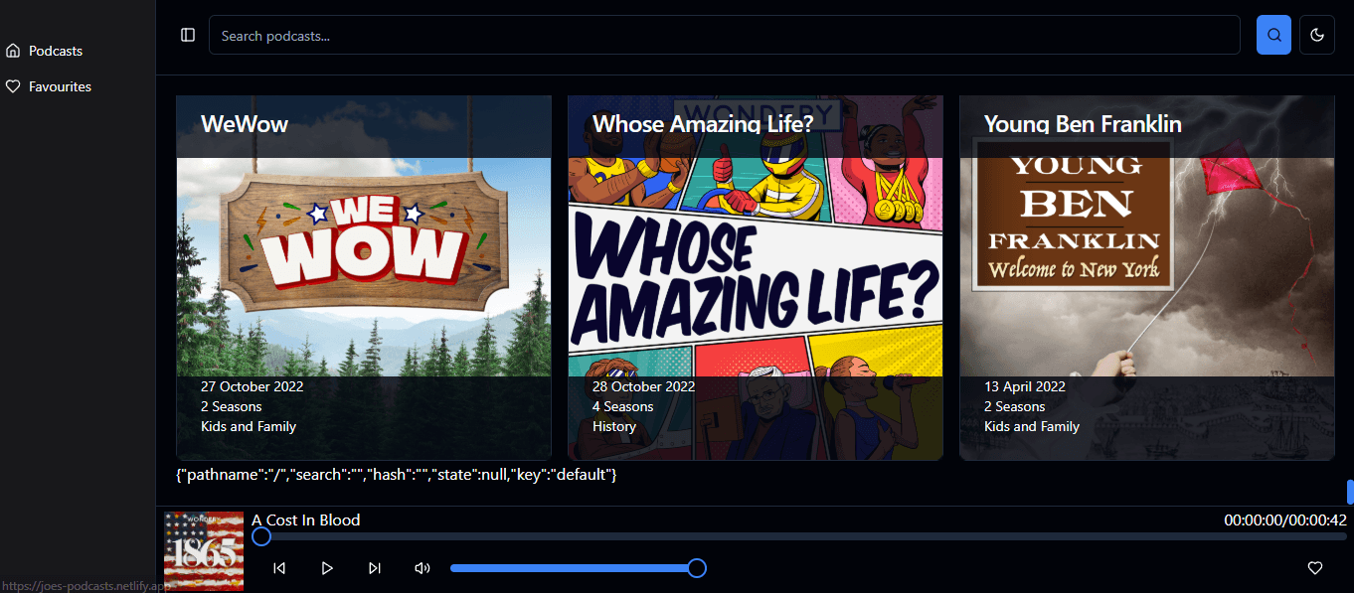Open the WeWow podcast card
This screenshot has width=1354, height=593.
(363, 277)
